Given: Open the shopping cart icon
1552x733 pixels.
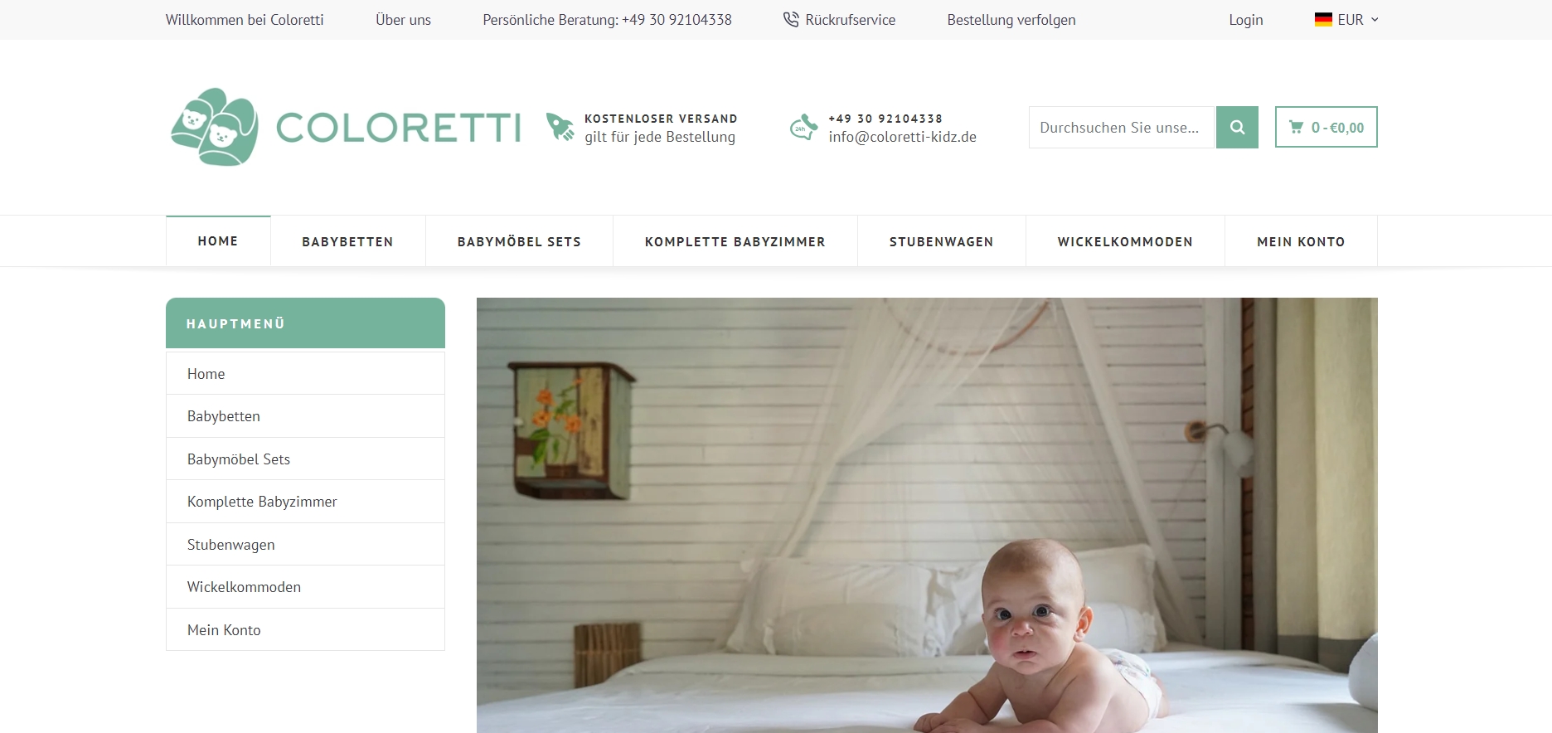Looking at the screenshot, I should click(x=1296, y=127).
